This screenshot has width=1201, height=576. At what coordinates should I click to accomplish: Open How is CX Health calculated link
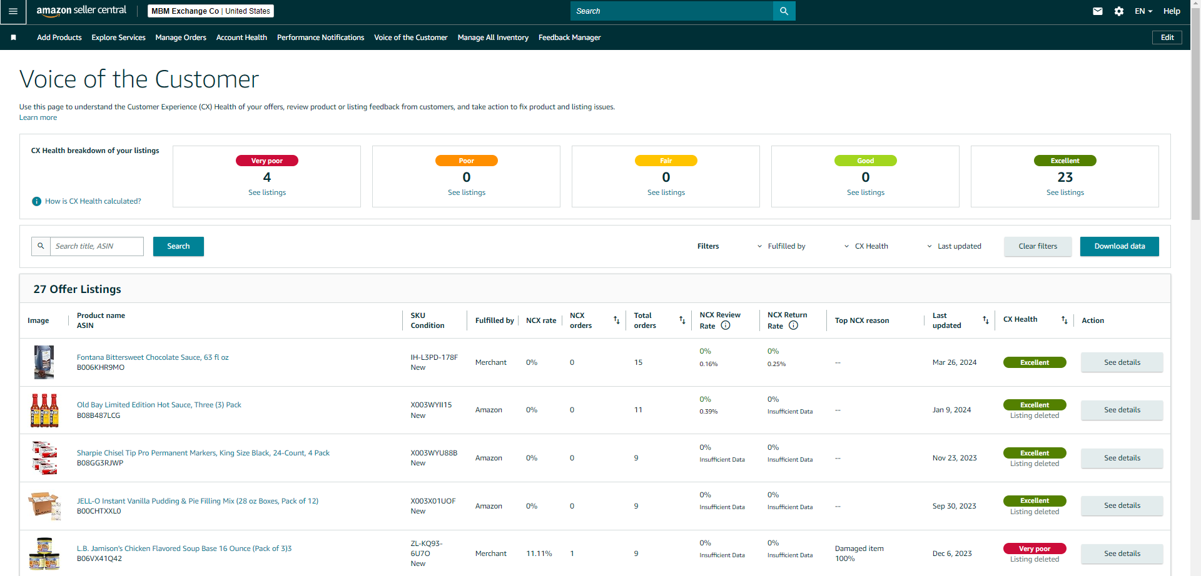(93, 201)
